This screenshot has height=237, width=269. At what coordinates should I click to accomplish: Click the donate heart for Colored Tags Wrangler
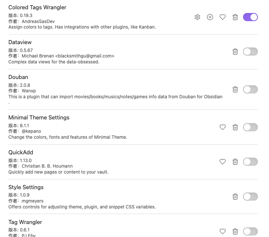point(223,17)
